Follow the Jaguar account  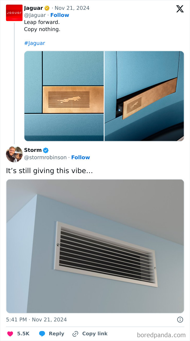click(60, 15)
